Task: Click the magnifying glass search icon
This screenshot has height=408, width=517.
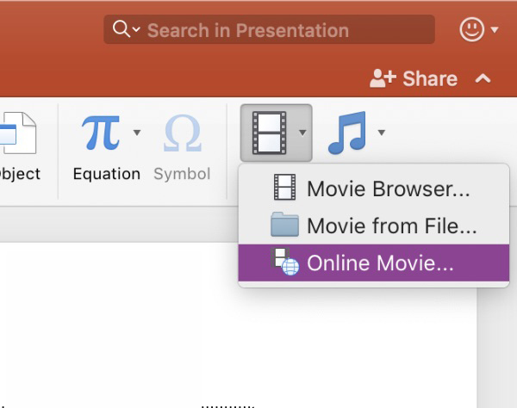Action: tap(121, 30)
